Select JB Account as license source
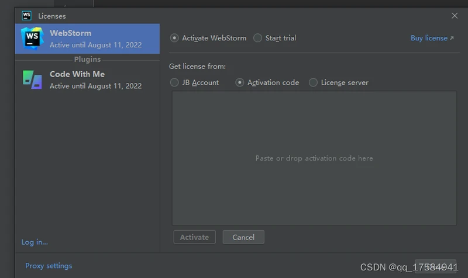The height and width of the screenshot is (278, 468). coord(174,82)
